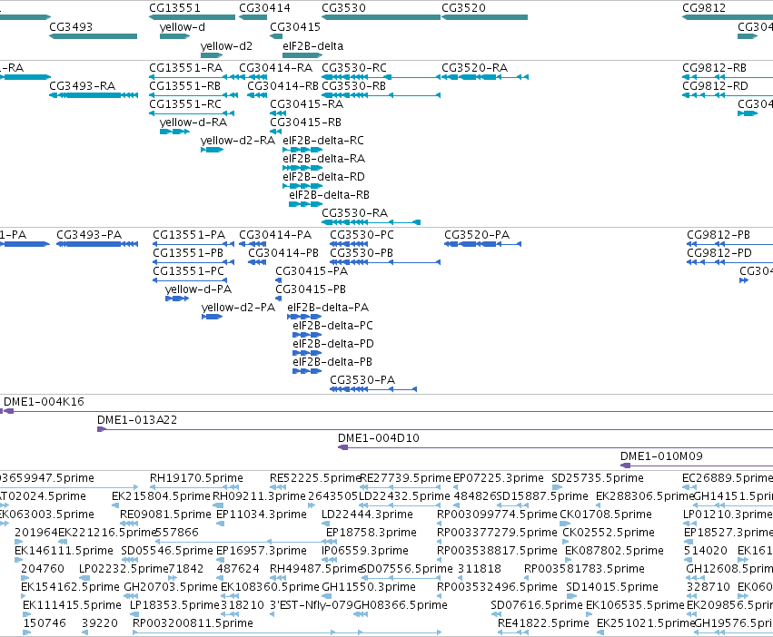
Task: Open EST EP18758.3prime
Action: pos(372,533)
